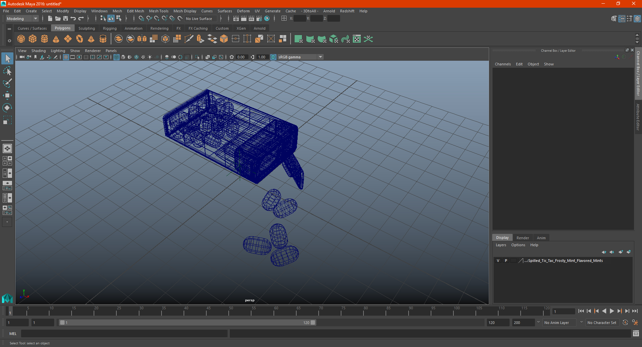Viewport: 642px width, 347px height.
Task: Open the Script Editor icon
Action: coord(636,333)
